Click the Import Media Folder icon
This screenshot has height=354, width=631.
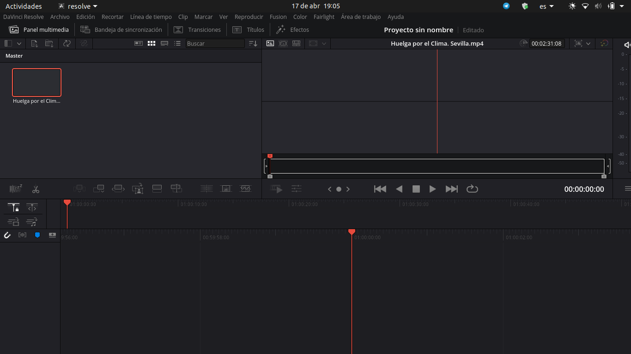(x=49, y=43)
